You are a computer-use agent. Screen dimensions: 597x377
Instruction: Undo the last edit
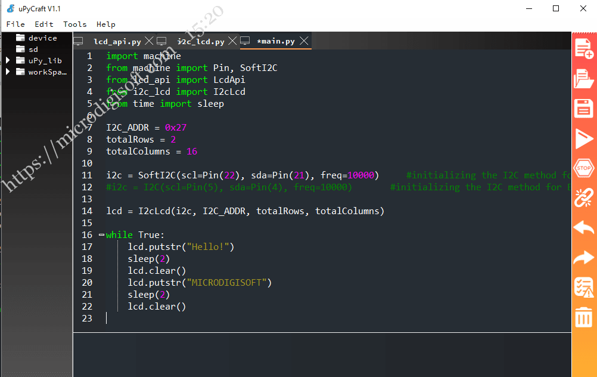583,227
